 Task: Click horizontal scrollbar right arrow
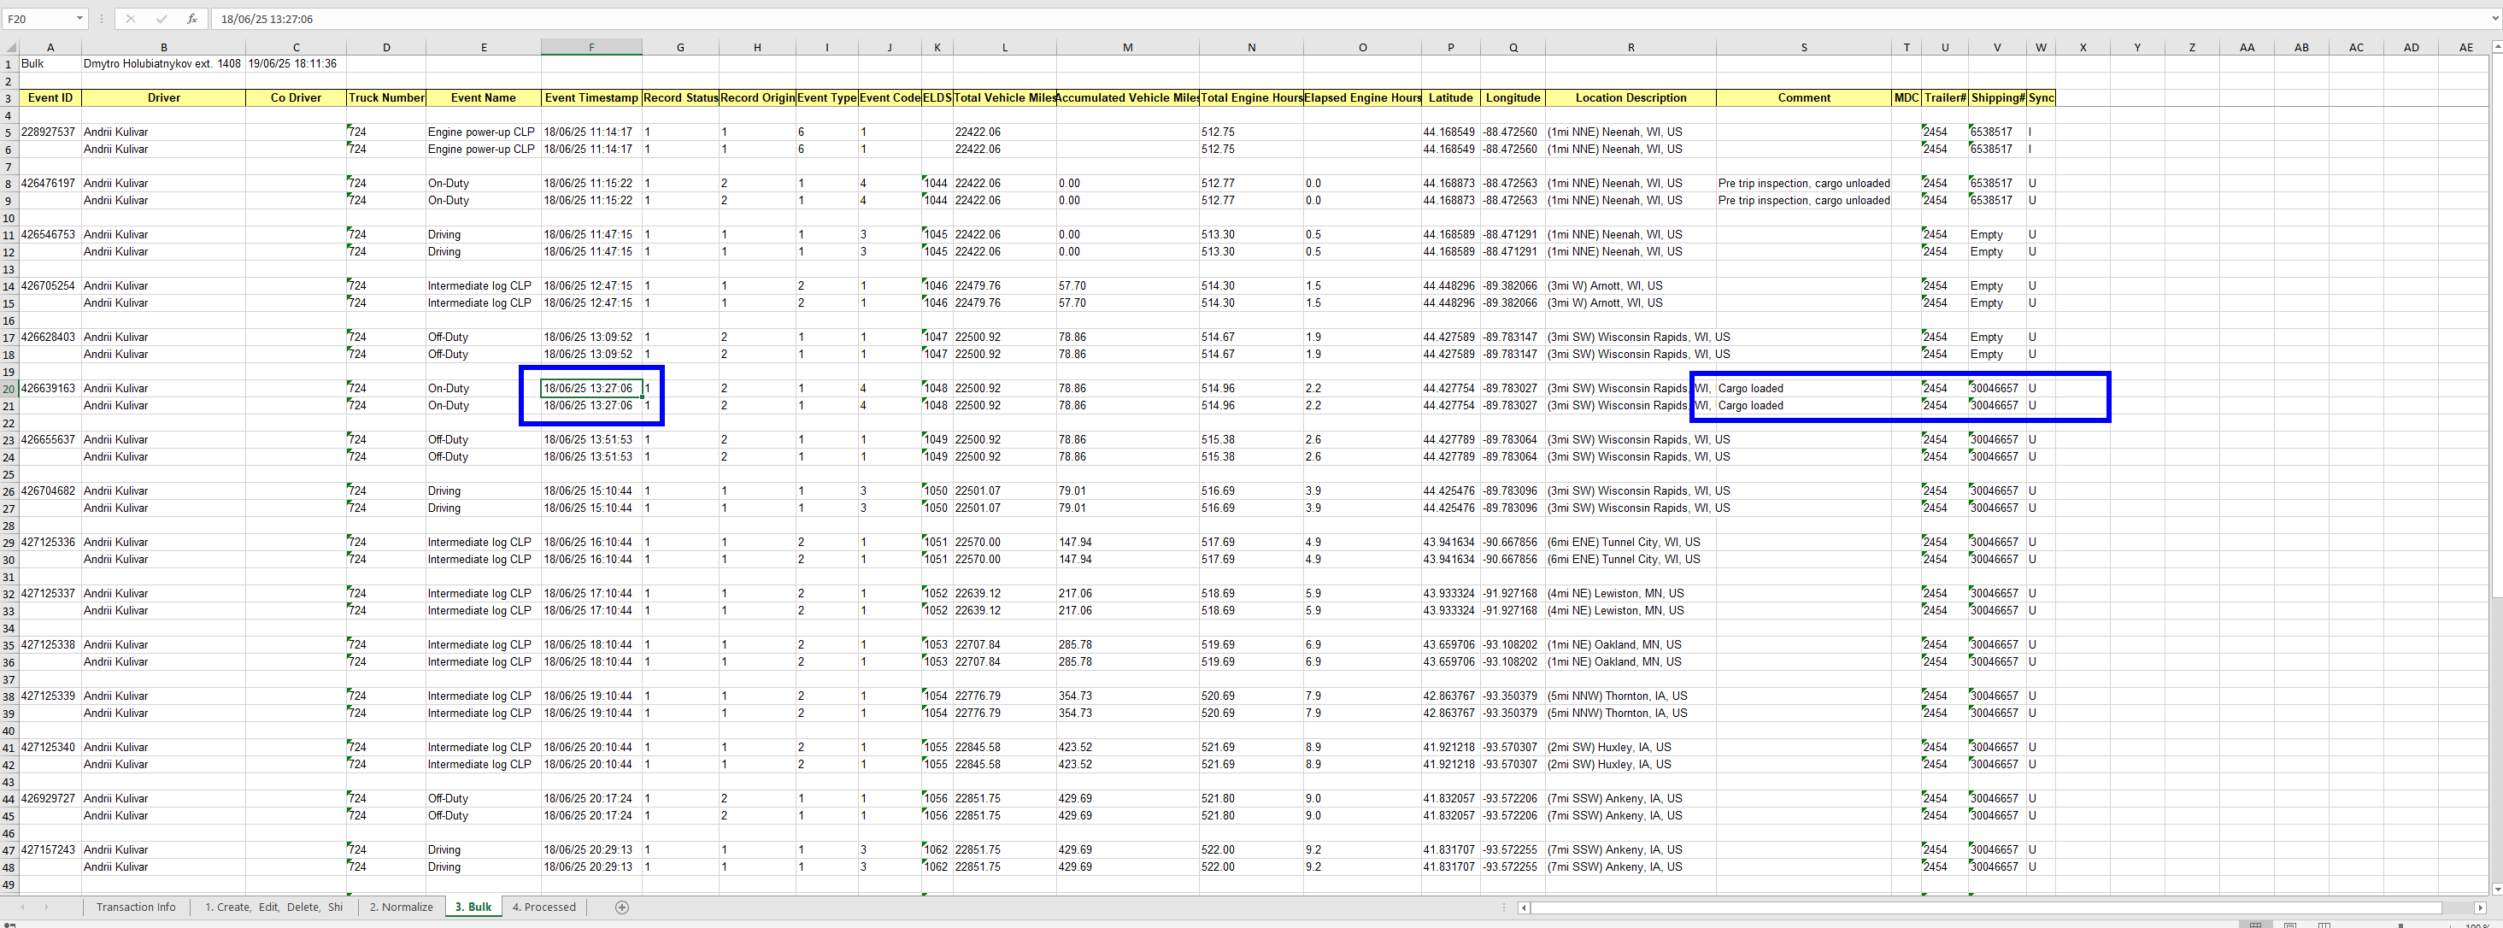point(2480,907)
